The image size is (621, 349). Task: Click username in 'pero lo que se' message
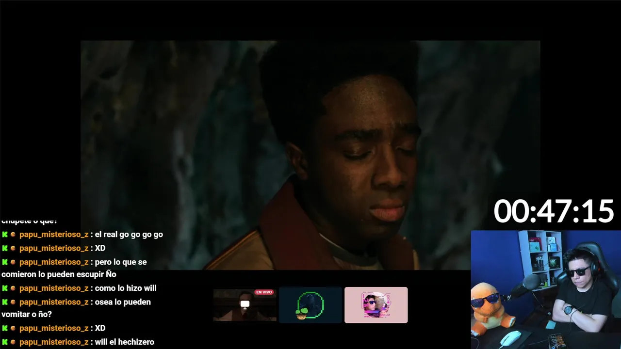pos(54,262)
